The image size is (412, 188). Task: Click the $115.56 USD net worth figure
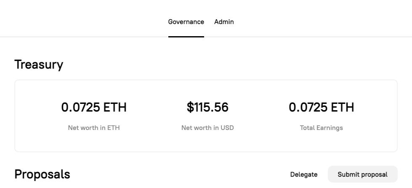207,108
